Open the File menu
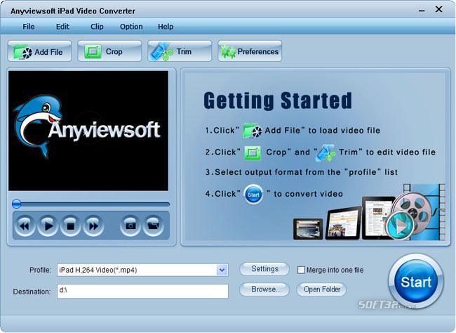Viewport: 456px width, 333px height. pyautogui.click(x=29, y=27)
